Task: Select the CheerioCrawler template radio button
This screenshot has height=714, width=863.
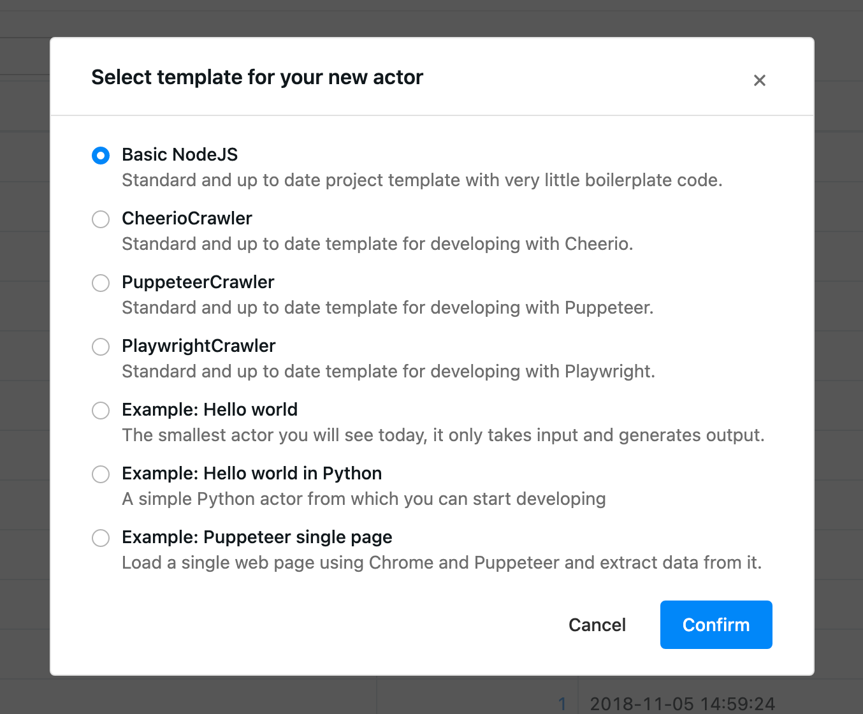Action: (100, 219)
